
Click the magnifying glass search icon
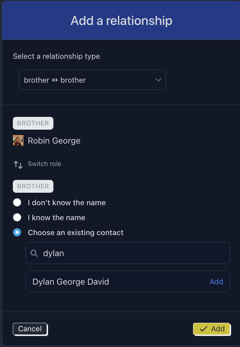tap(34, 253)
